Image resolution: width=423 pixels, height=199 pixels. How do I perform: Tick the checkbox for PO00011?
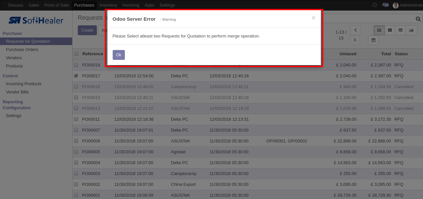point(76,119)
